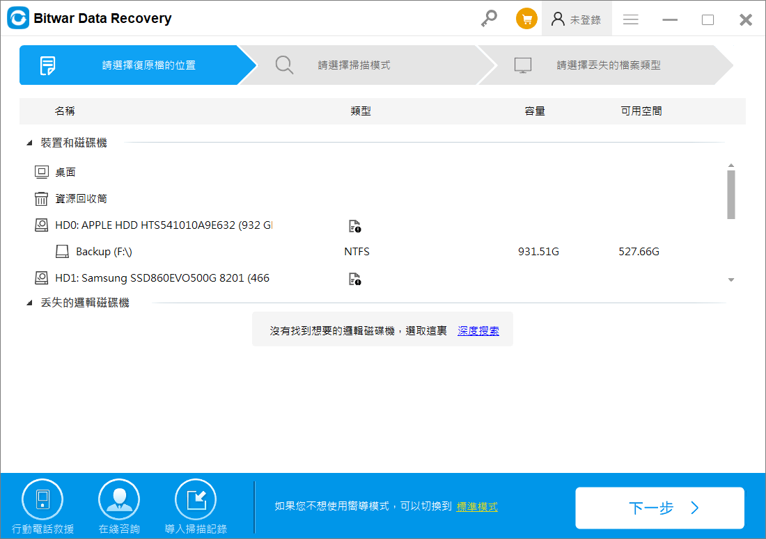Click the magnifier icon in scan mode step
766x539 pixels.
(x=284, y=65)
